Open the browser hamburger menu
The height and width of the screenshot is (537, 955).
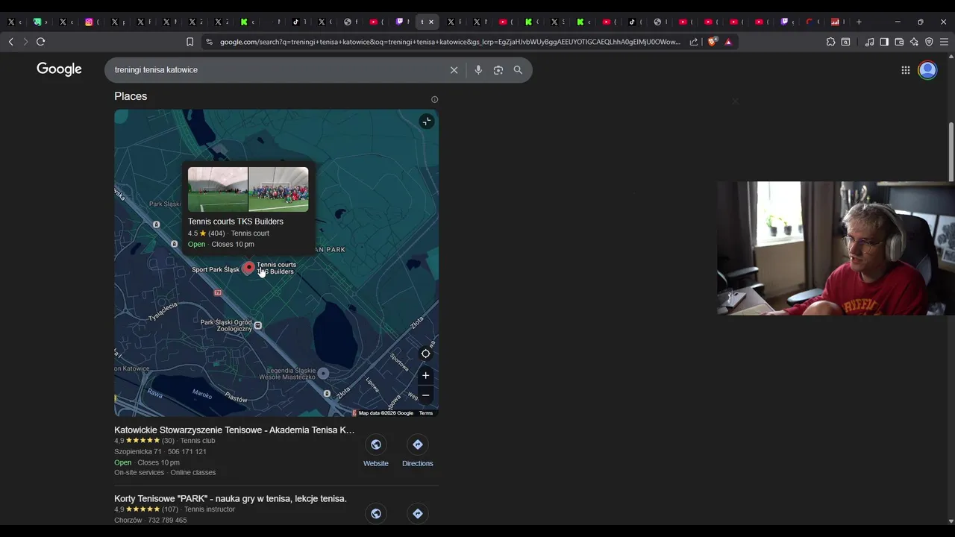(944, 42)
